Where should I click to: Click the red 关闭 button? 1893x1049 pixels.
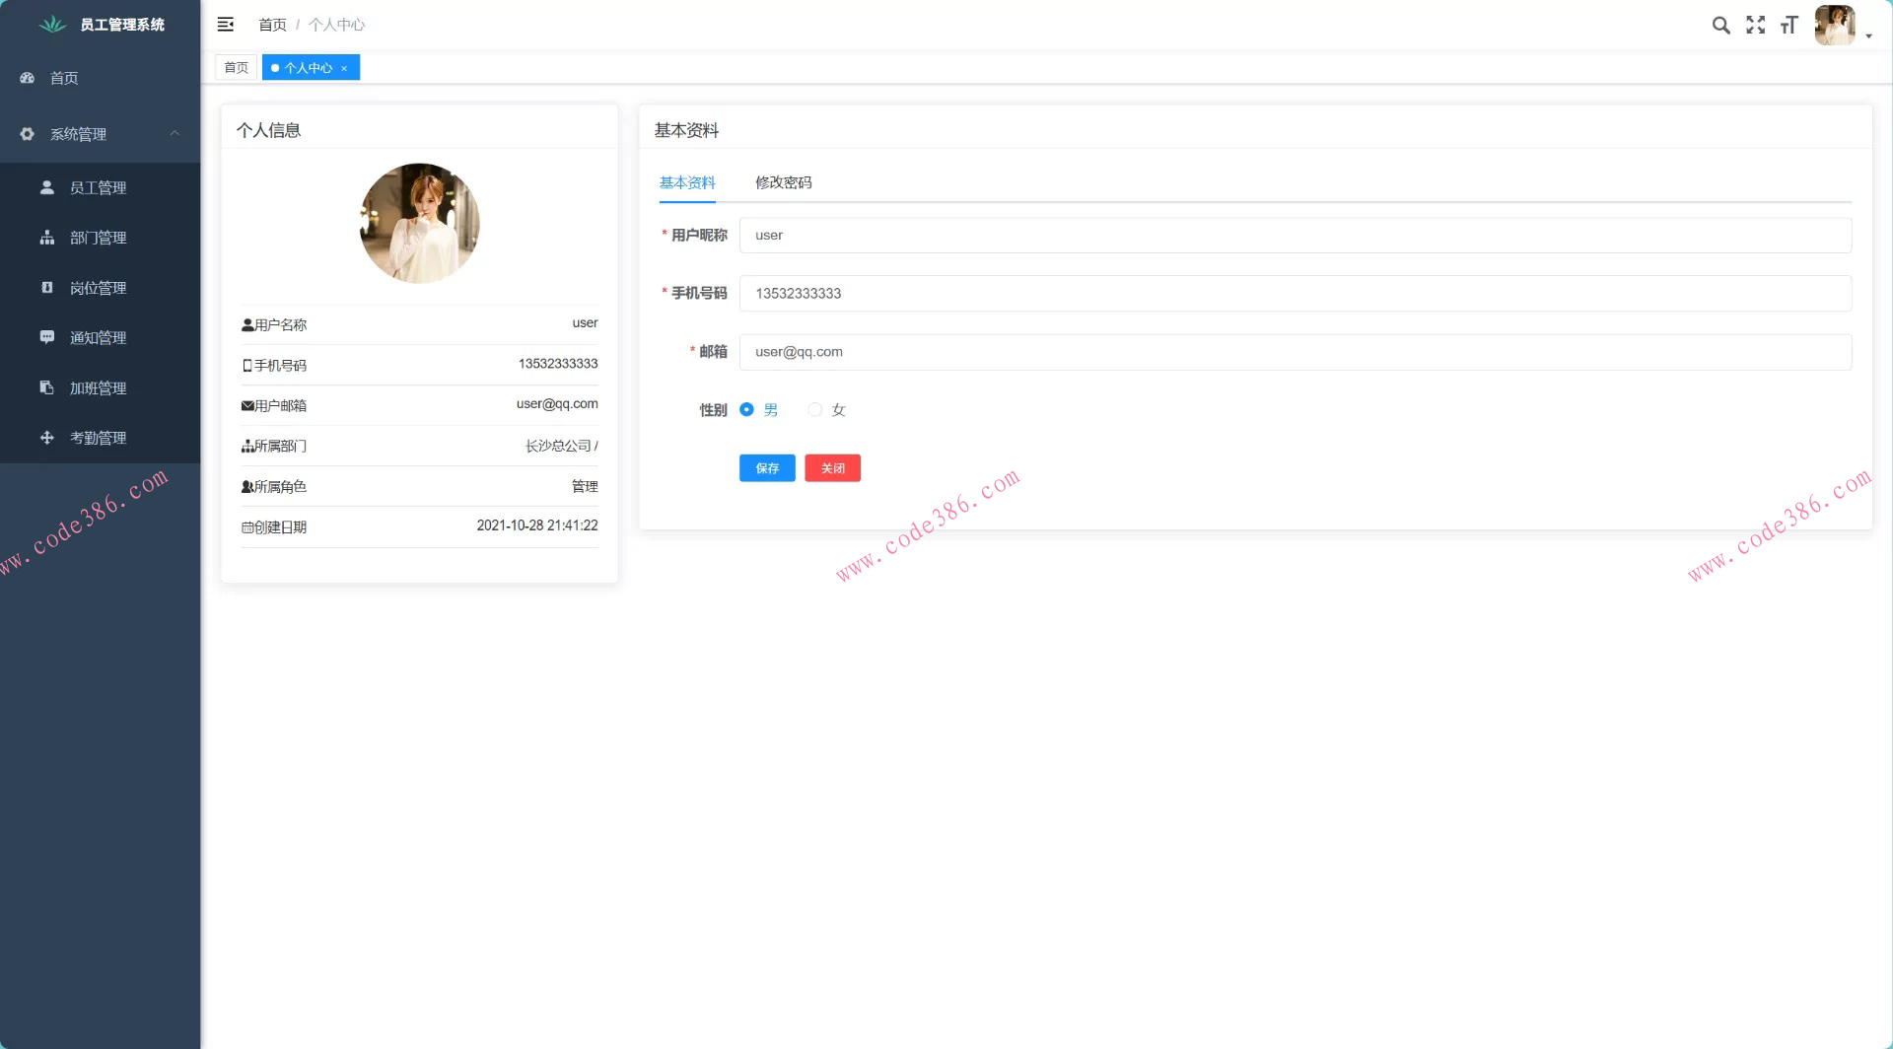(833, 468)
